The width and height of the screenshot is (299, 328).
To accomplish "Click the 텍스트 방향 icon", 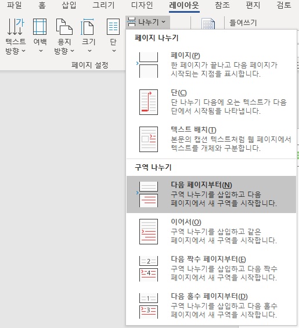I will [x=16, y=27].
